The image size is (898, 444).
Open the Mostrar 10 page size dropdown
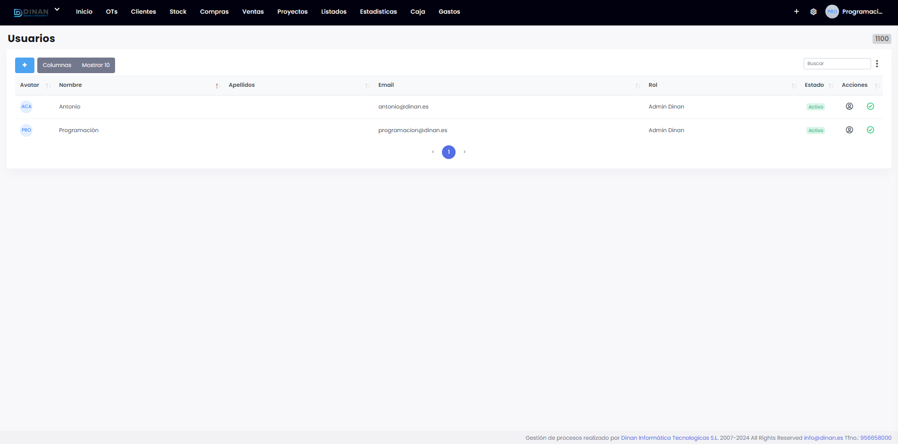(96, 65)
